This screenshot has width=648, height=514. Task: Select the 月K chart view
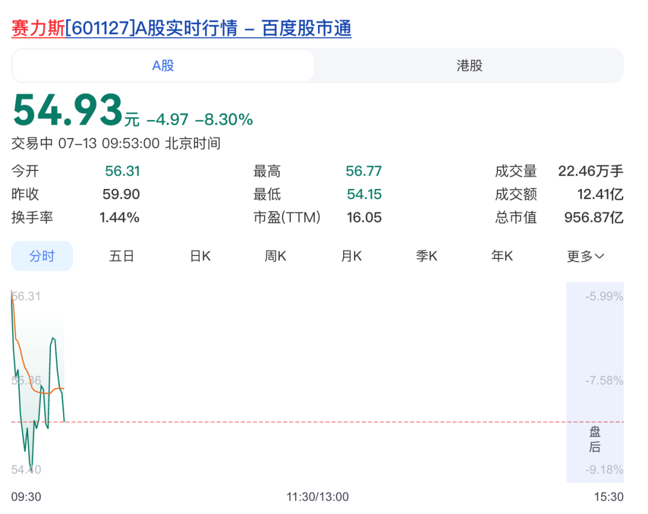pyautogui.click(x=351, y=256)
